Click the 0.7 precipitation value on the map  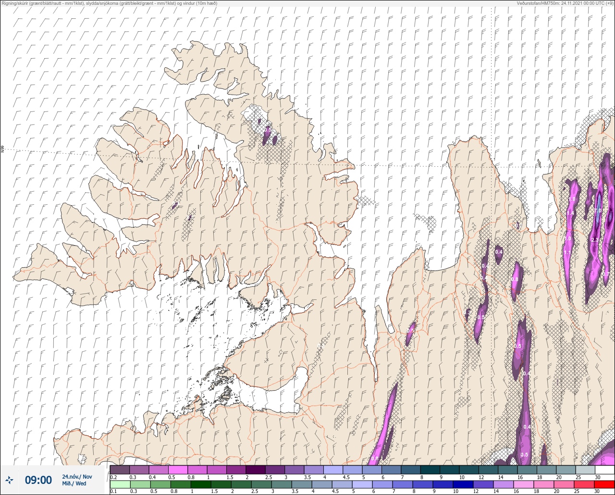click(x=606, y=274)
